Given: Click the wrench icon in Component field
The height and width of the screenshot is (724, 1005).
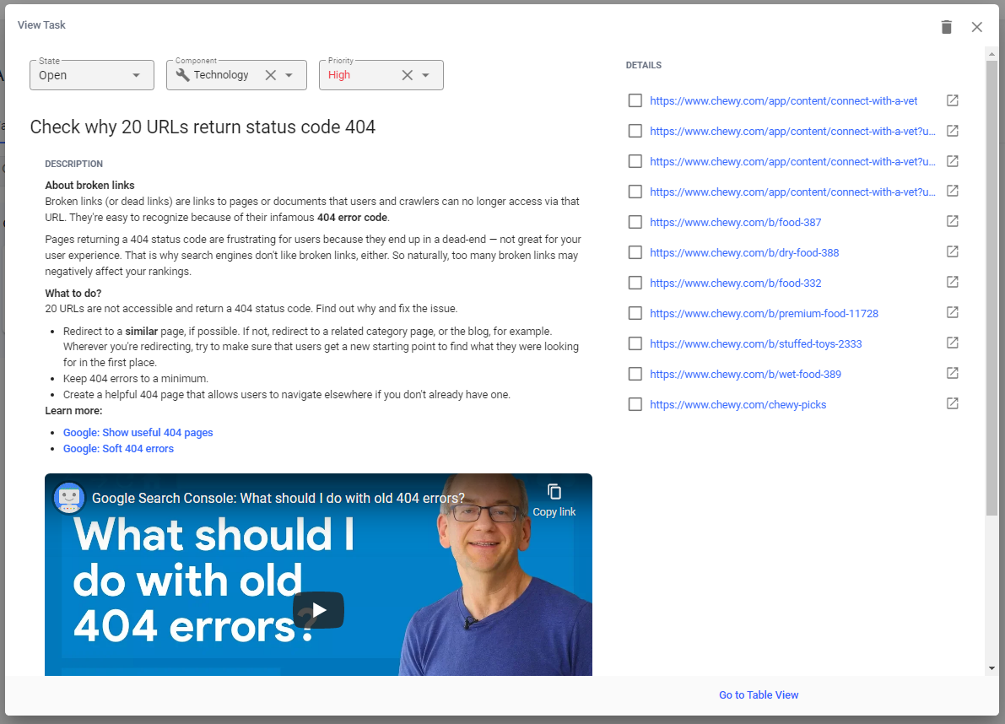Looking at the screenshot, I should pos(182,75).
